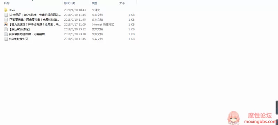Click the 文本文档 type of 人格保证 file

[97, 15]
